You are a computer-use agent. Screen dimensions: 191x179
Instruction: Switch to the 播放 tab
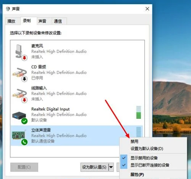[x=11, y=21]
